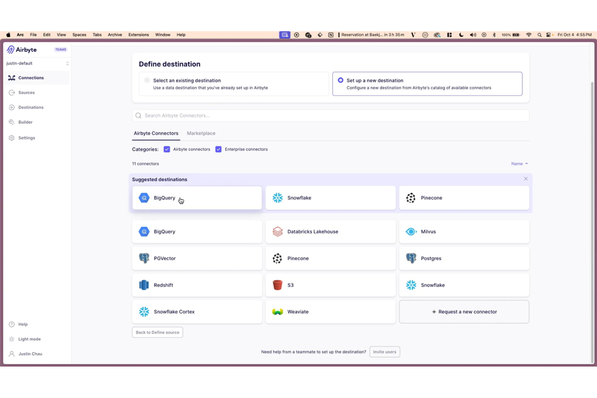Viewport: 597px width, 398px height.
Task: Open the justin-default workspace switcher
Action: [38, 63]
